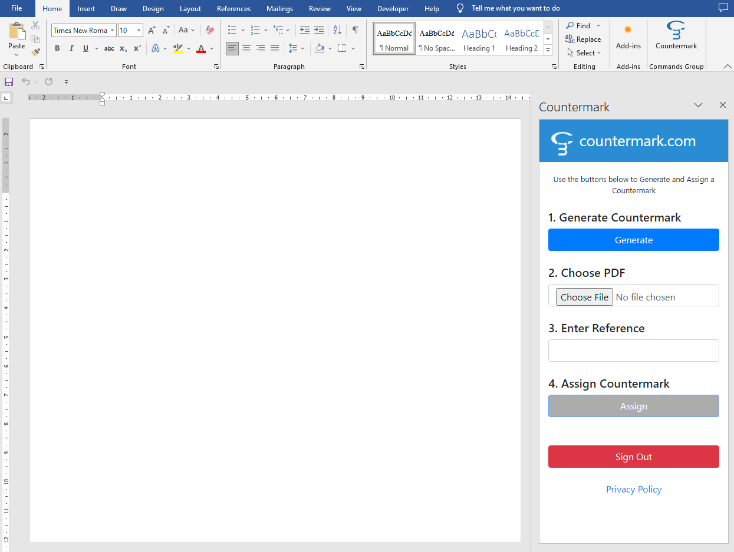Apply strikethrough formatting

tap(109, 48)
